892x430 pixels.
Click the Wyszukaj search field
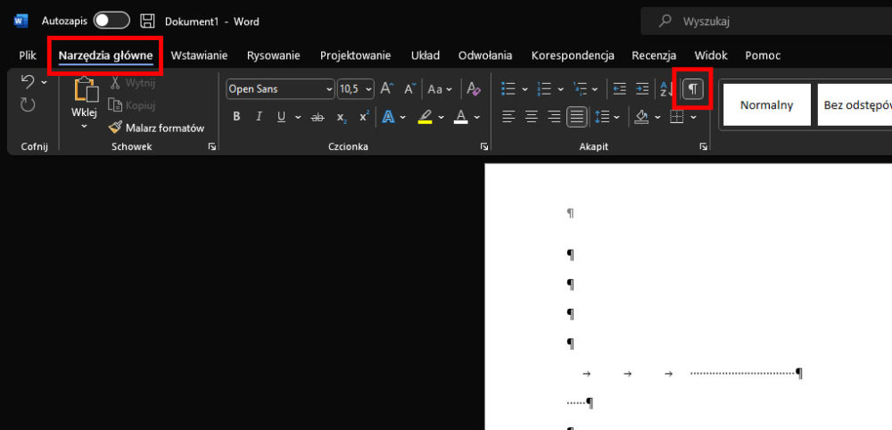(x=766, y=21)
